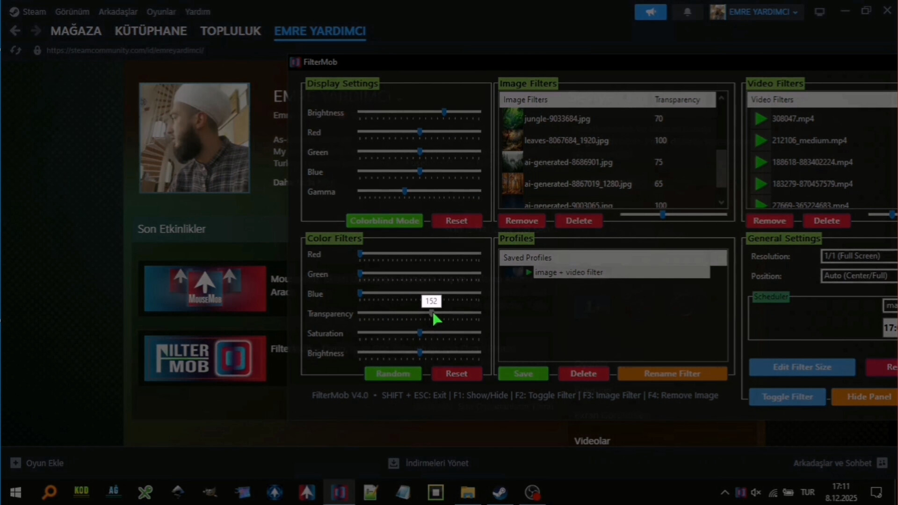Toggle Colorblind Mode
This screenshot has height=505, width=898.
click(x=384, y=221)
